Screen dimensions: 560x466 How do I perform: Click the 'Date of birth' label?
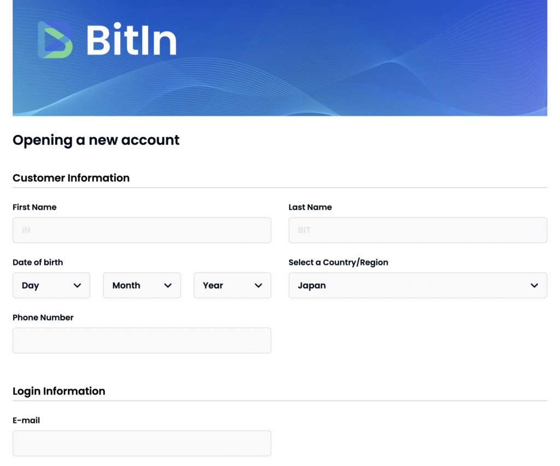point(38,262)
